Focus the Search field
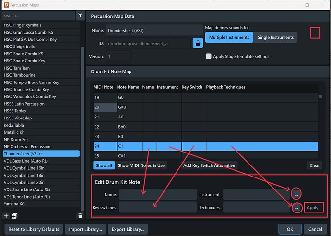 tap(38, 15)
